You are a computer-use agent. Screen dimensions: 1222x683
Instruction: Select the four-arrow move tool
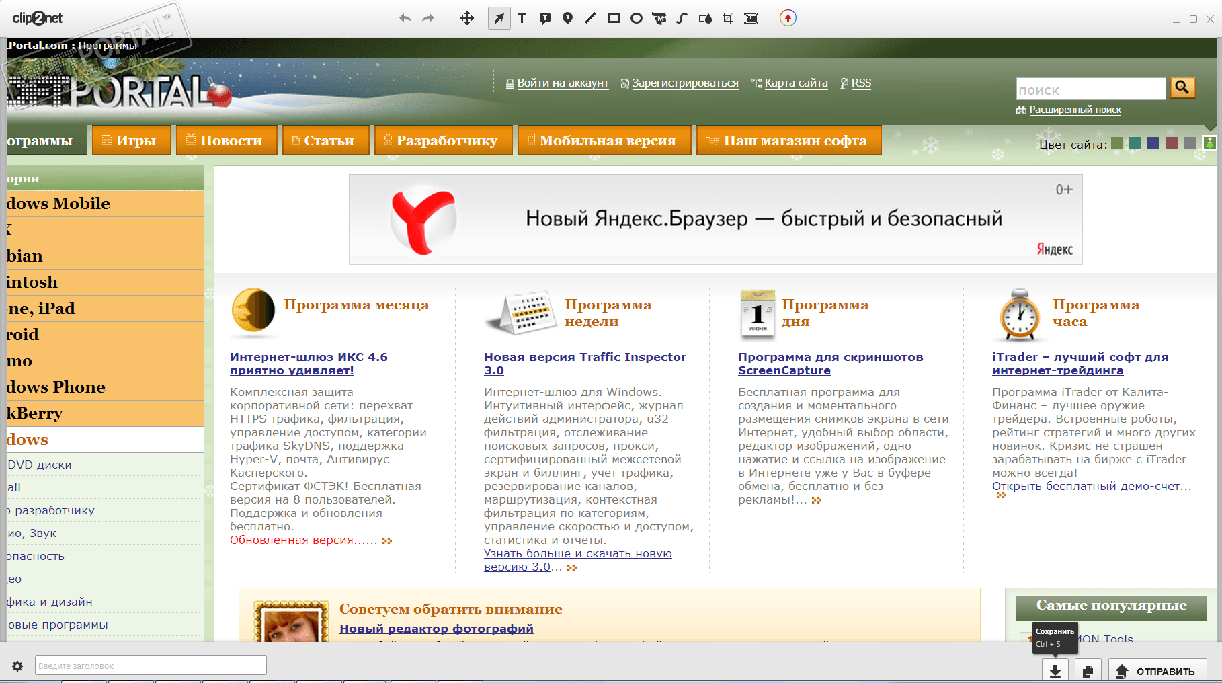pos(467,18)
